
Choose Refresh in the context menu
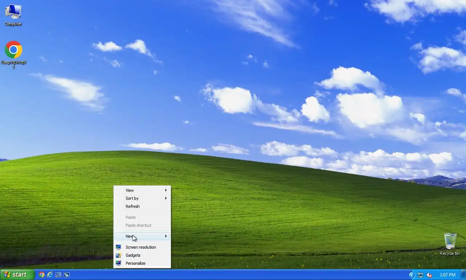[x=142, y=206]
